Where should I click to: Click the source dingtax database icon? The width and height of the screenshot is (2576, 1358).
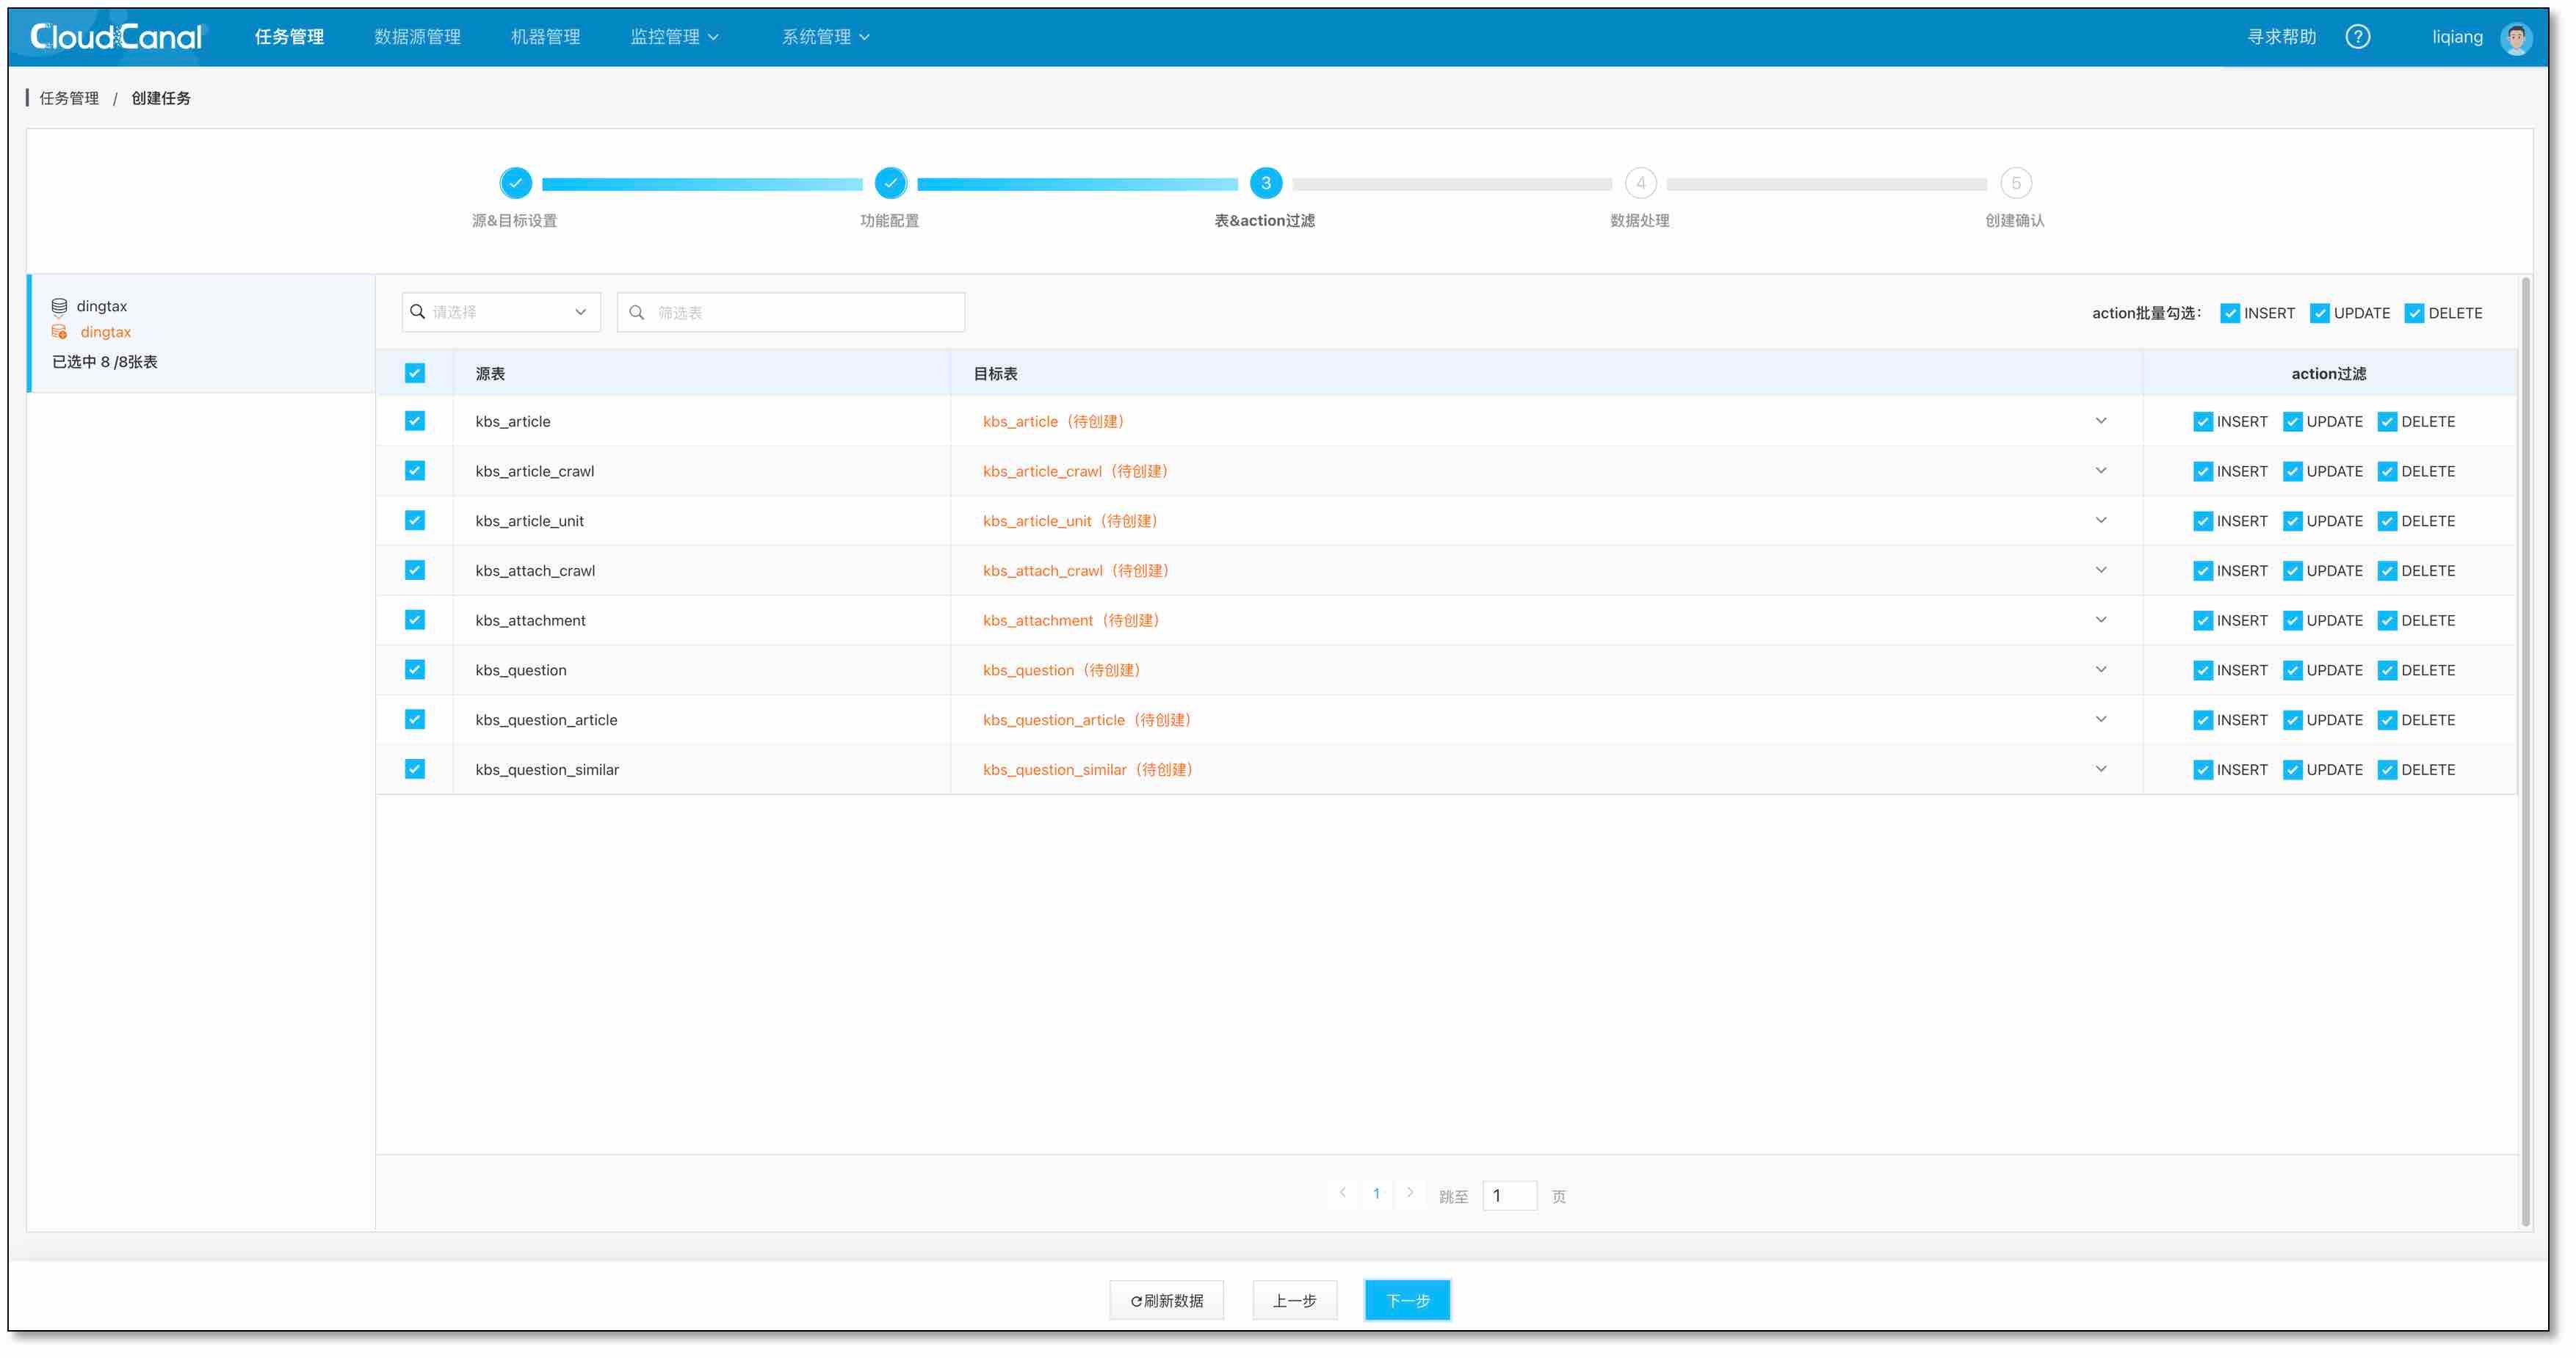click(59, 307)
